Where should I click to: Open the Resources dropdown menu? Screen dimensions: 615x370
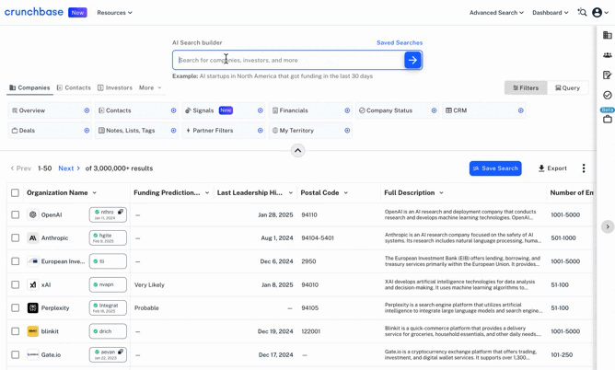pos(114,13)
